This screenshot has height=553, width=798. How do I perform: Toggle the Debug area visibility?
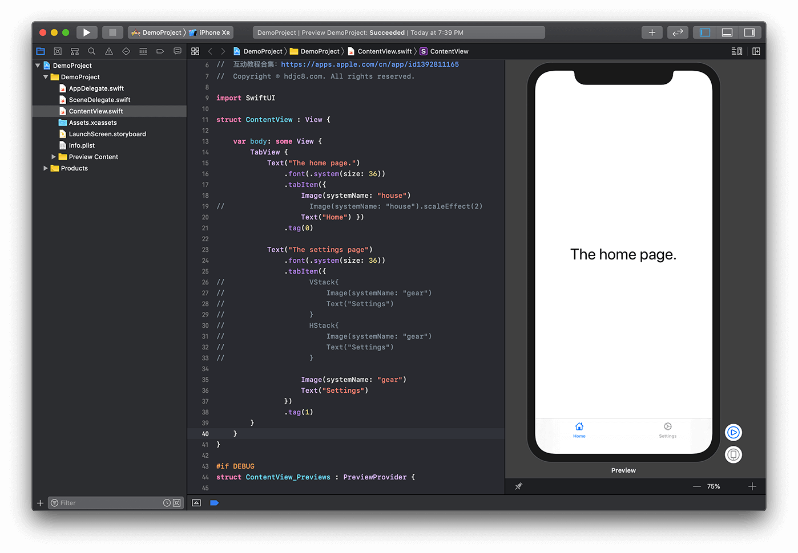(x=727, y=32)
